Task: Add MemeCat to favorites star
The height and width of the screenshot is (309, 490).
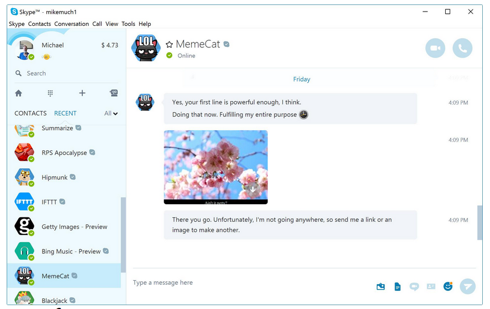Action: pos(169,45)
